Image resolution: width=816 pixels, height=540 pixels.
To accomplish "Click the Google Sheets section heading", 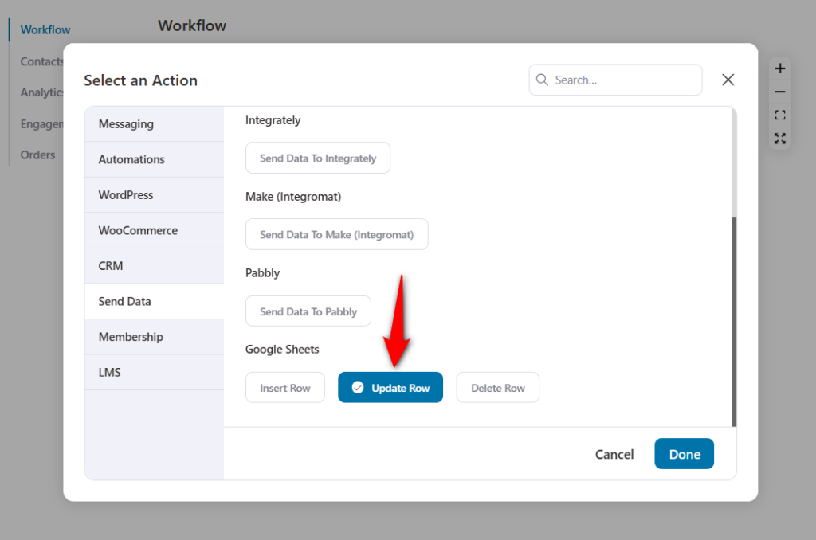I will [x=282, y=349].
